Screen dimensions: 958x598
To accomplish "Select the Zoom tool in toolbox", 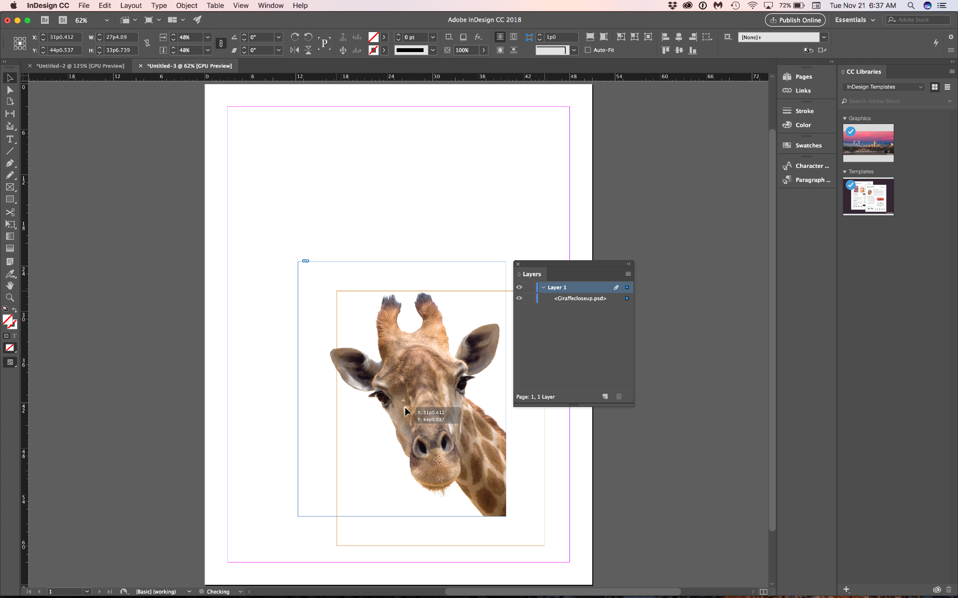I will [10, 298].
